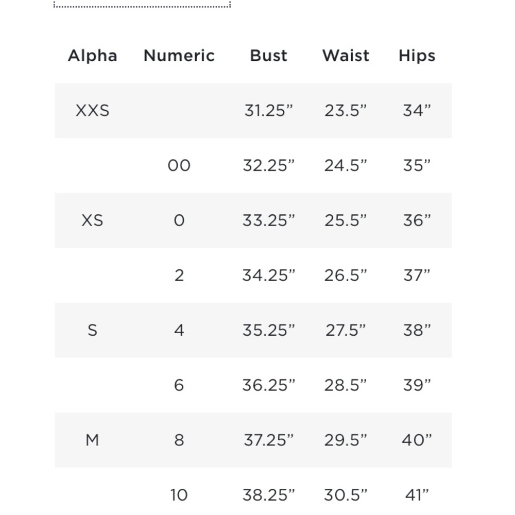The width and height of the screenshot is (515, 515).
Task: Click the 38.25" bust value
Action: 268,494
